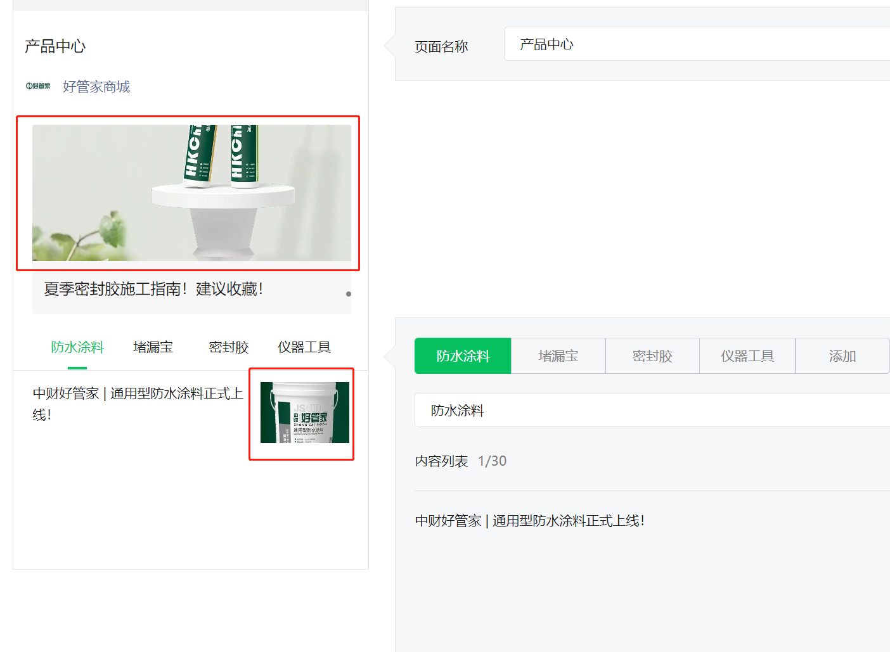The width and height of the screenshot is (890, 652).
Task: Select 仪器工具 category button in editor
Action: click(x=747, y=356)
